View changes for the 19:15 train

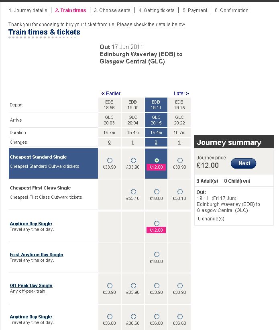[179, 143]
